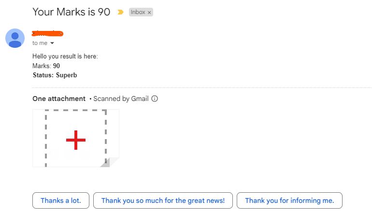Click the "Hello you result is here:" line
The width and height of the screenshot is (372, 214).
tap(65, 57)
